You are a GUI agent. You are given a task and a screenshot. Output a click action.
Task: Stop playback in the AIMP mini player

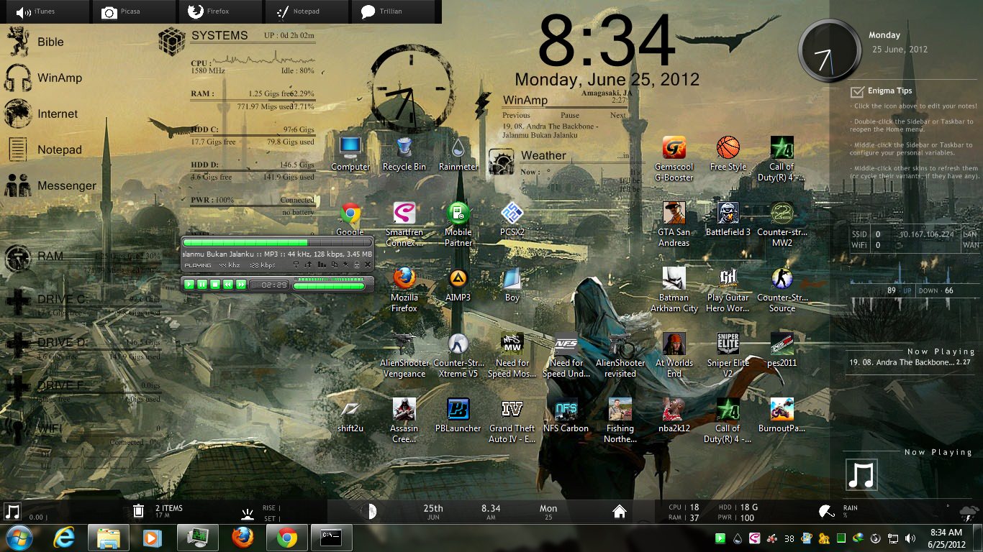pyautogui.click(x=215, y=285)
